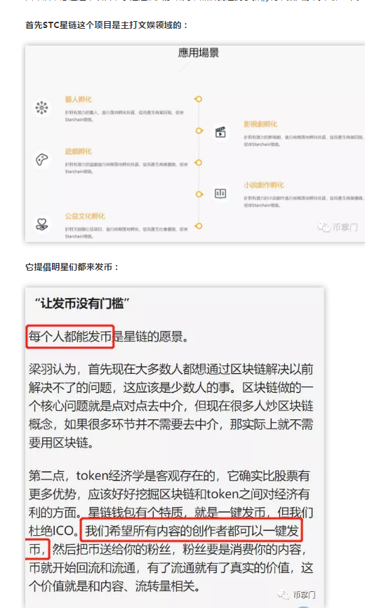The height and width of the screenshot is (608, 365).
Task: Select the timeline circle next to 遊戲孵化
Action: tap(199, 163)
